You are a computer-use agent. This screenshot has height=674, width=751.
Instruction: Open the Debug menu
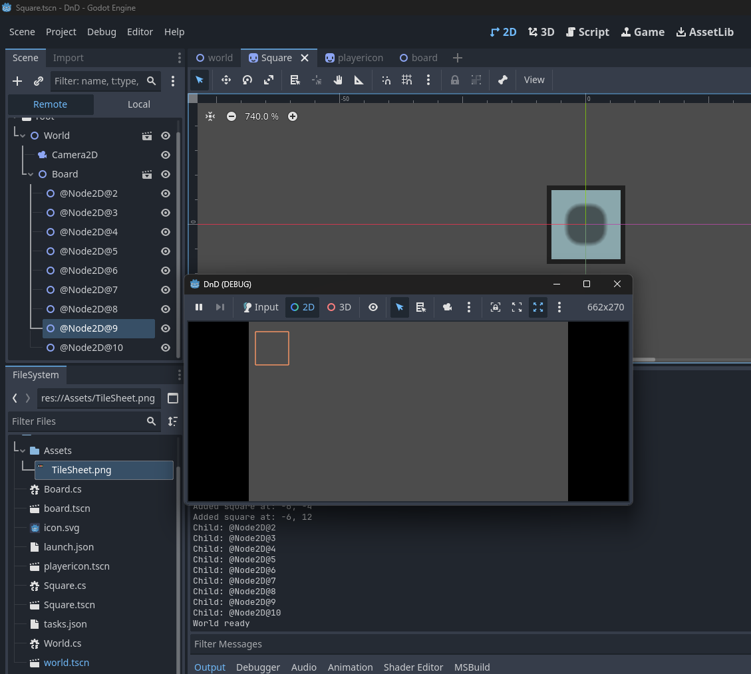tap(101, 32)
